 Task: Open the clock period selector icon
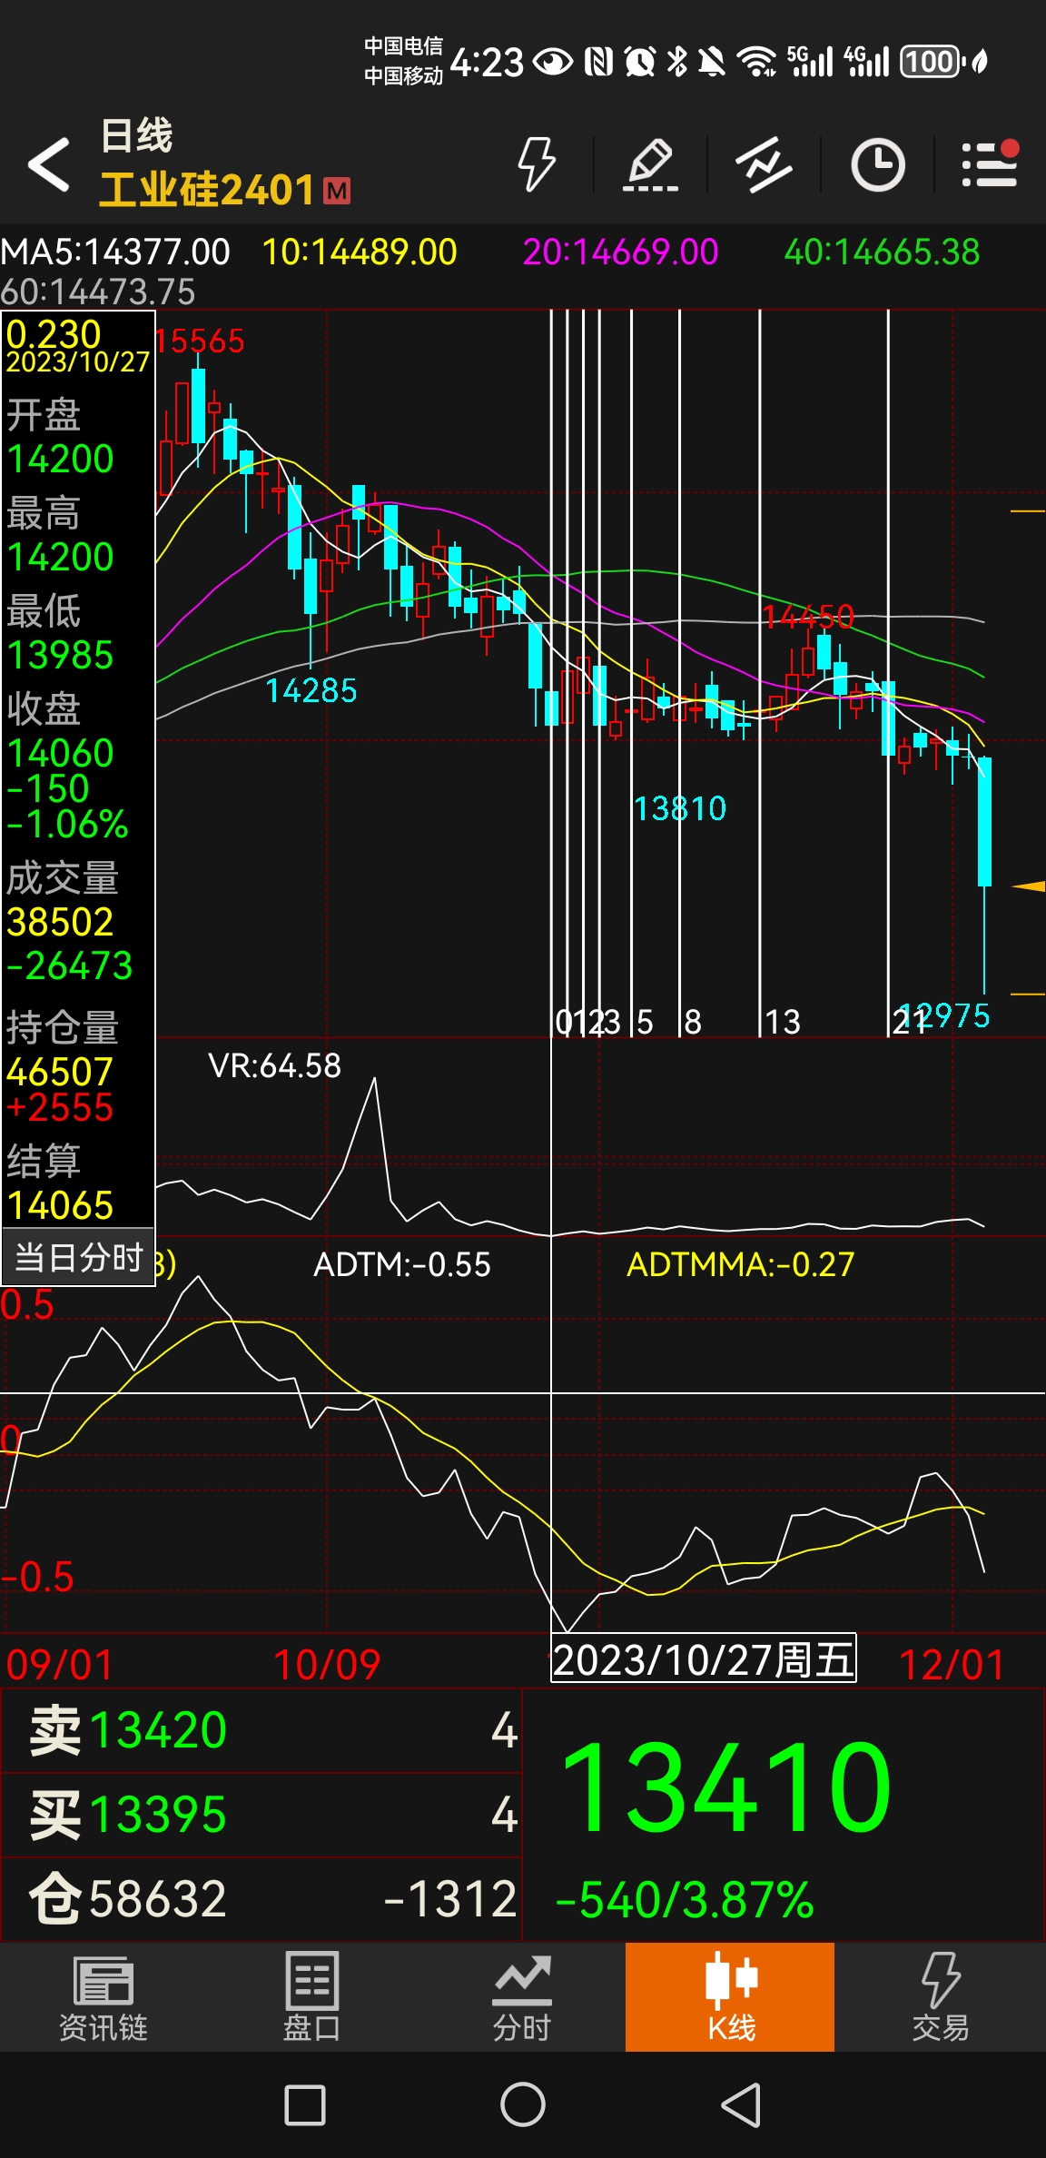(877, 164)
